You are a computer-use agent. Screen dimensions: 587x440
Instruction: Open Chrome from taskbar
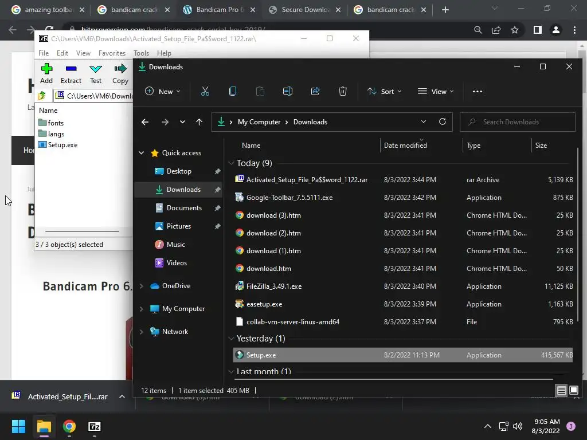(x=69, y=426)
